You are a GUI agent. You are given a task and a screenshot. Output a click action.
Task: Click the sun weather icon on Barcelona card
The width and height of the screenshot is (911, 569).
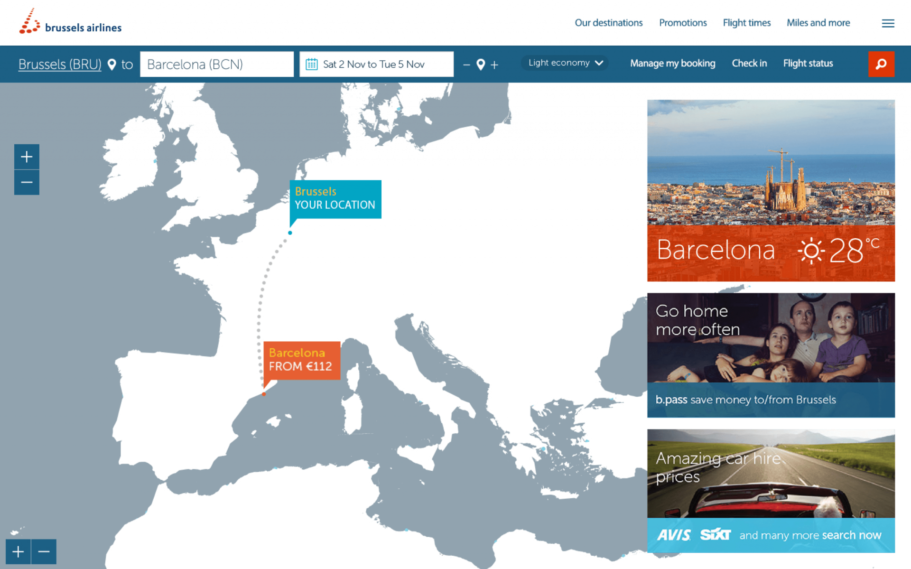pyautogui.click(x=811, y=251)
